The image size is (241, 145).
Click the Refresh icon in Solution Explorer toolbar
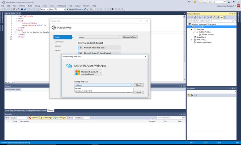[x=208, y=17]
